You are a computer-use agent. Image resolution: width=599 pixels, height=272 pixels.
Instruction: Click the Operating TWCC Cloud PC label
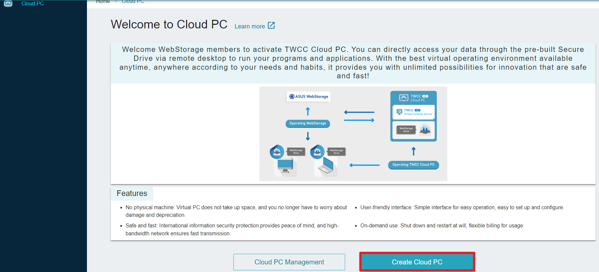point(414,165)
